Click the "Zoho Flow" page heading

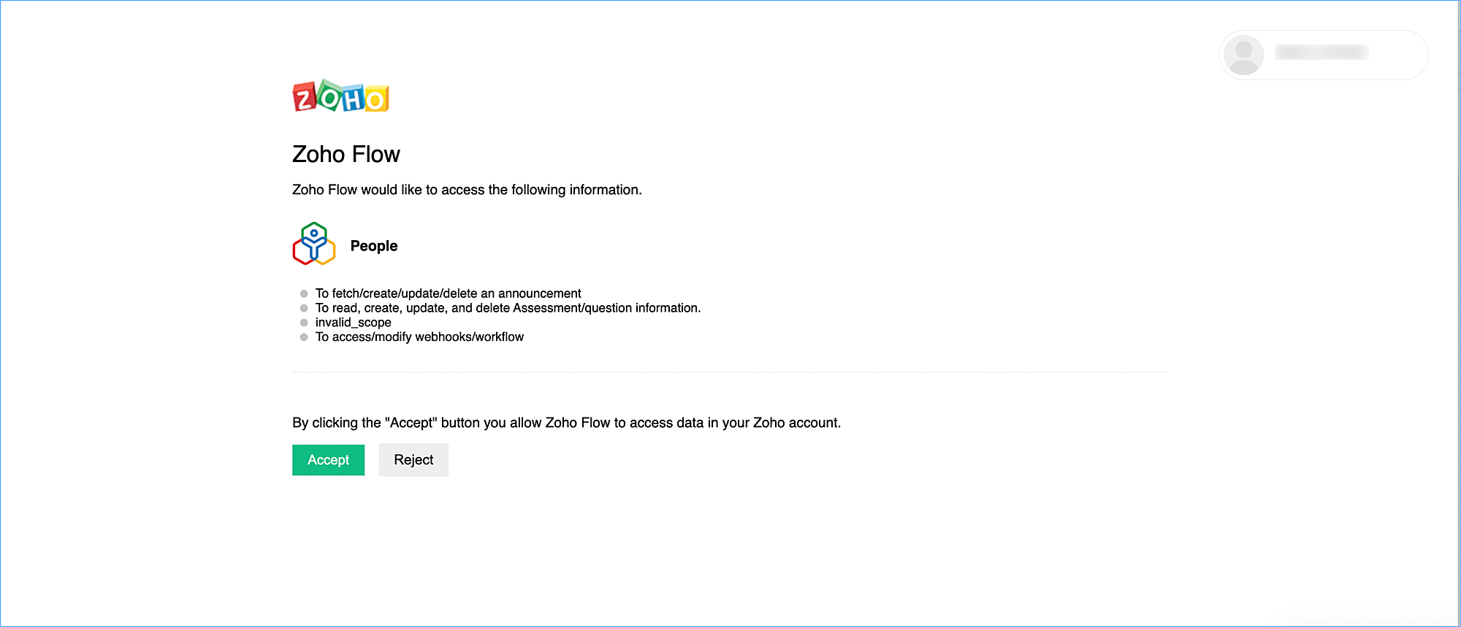(346, 155)
